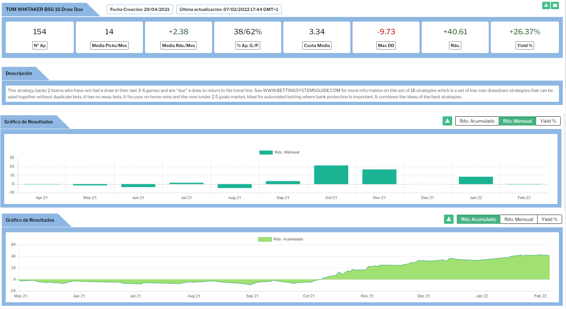Click the Max DD label
Screen dimensions: 566x309
[x=386, y=46]
